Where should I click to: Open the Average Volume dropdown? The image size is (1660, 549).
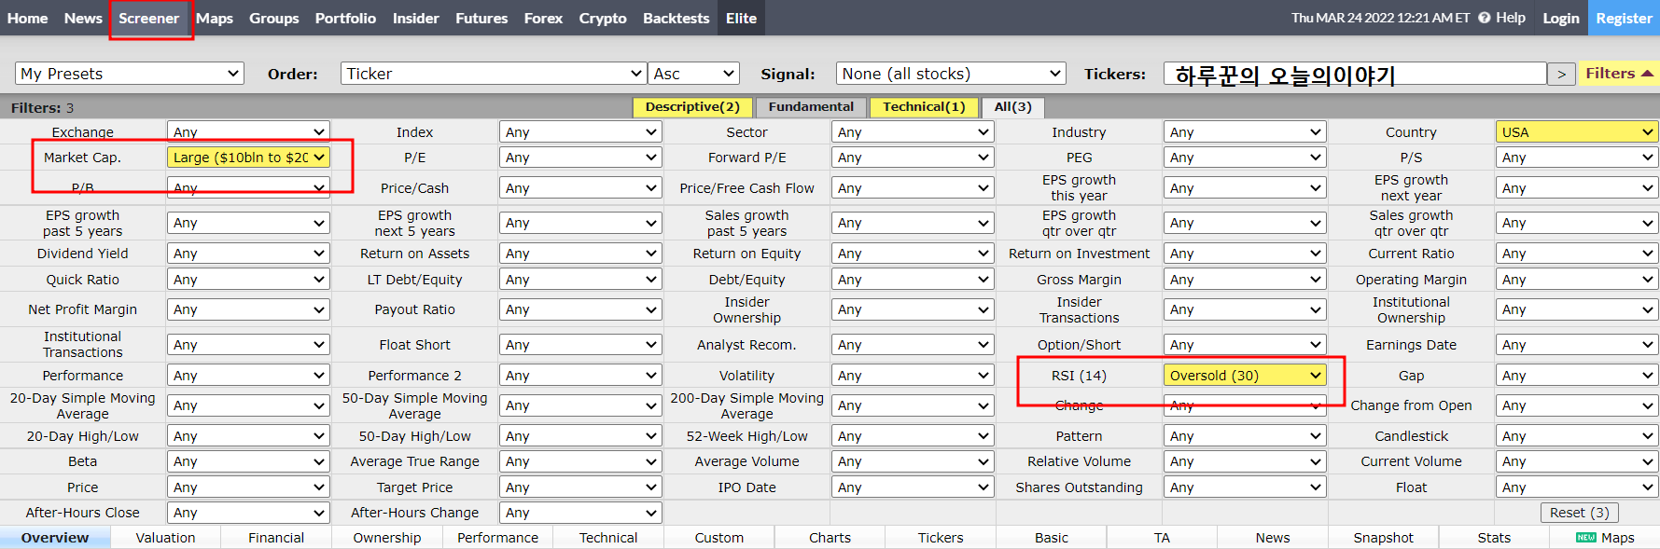(x=913, y=461)
